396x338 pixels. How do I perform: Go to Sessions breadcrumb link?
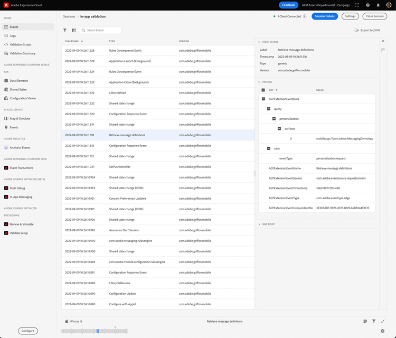[x=69, y=16]
